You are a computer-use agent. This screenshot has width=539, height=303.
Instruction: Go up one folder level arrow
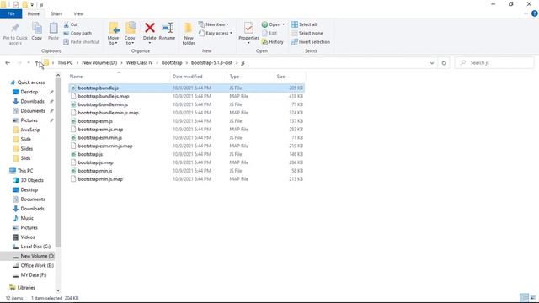click(x=37, y=63)
